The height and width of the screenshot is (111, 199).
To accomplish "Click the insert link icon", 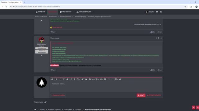I will click(x=82, y=80).
